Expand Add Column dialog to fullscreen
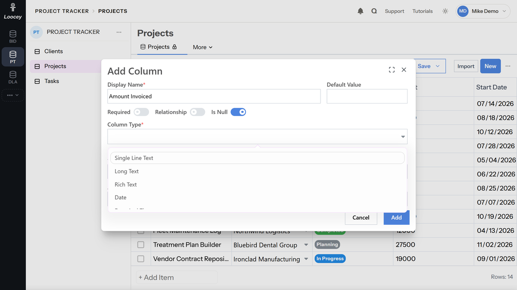This screenshot has width=517, height=290. click(392, 70)
